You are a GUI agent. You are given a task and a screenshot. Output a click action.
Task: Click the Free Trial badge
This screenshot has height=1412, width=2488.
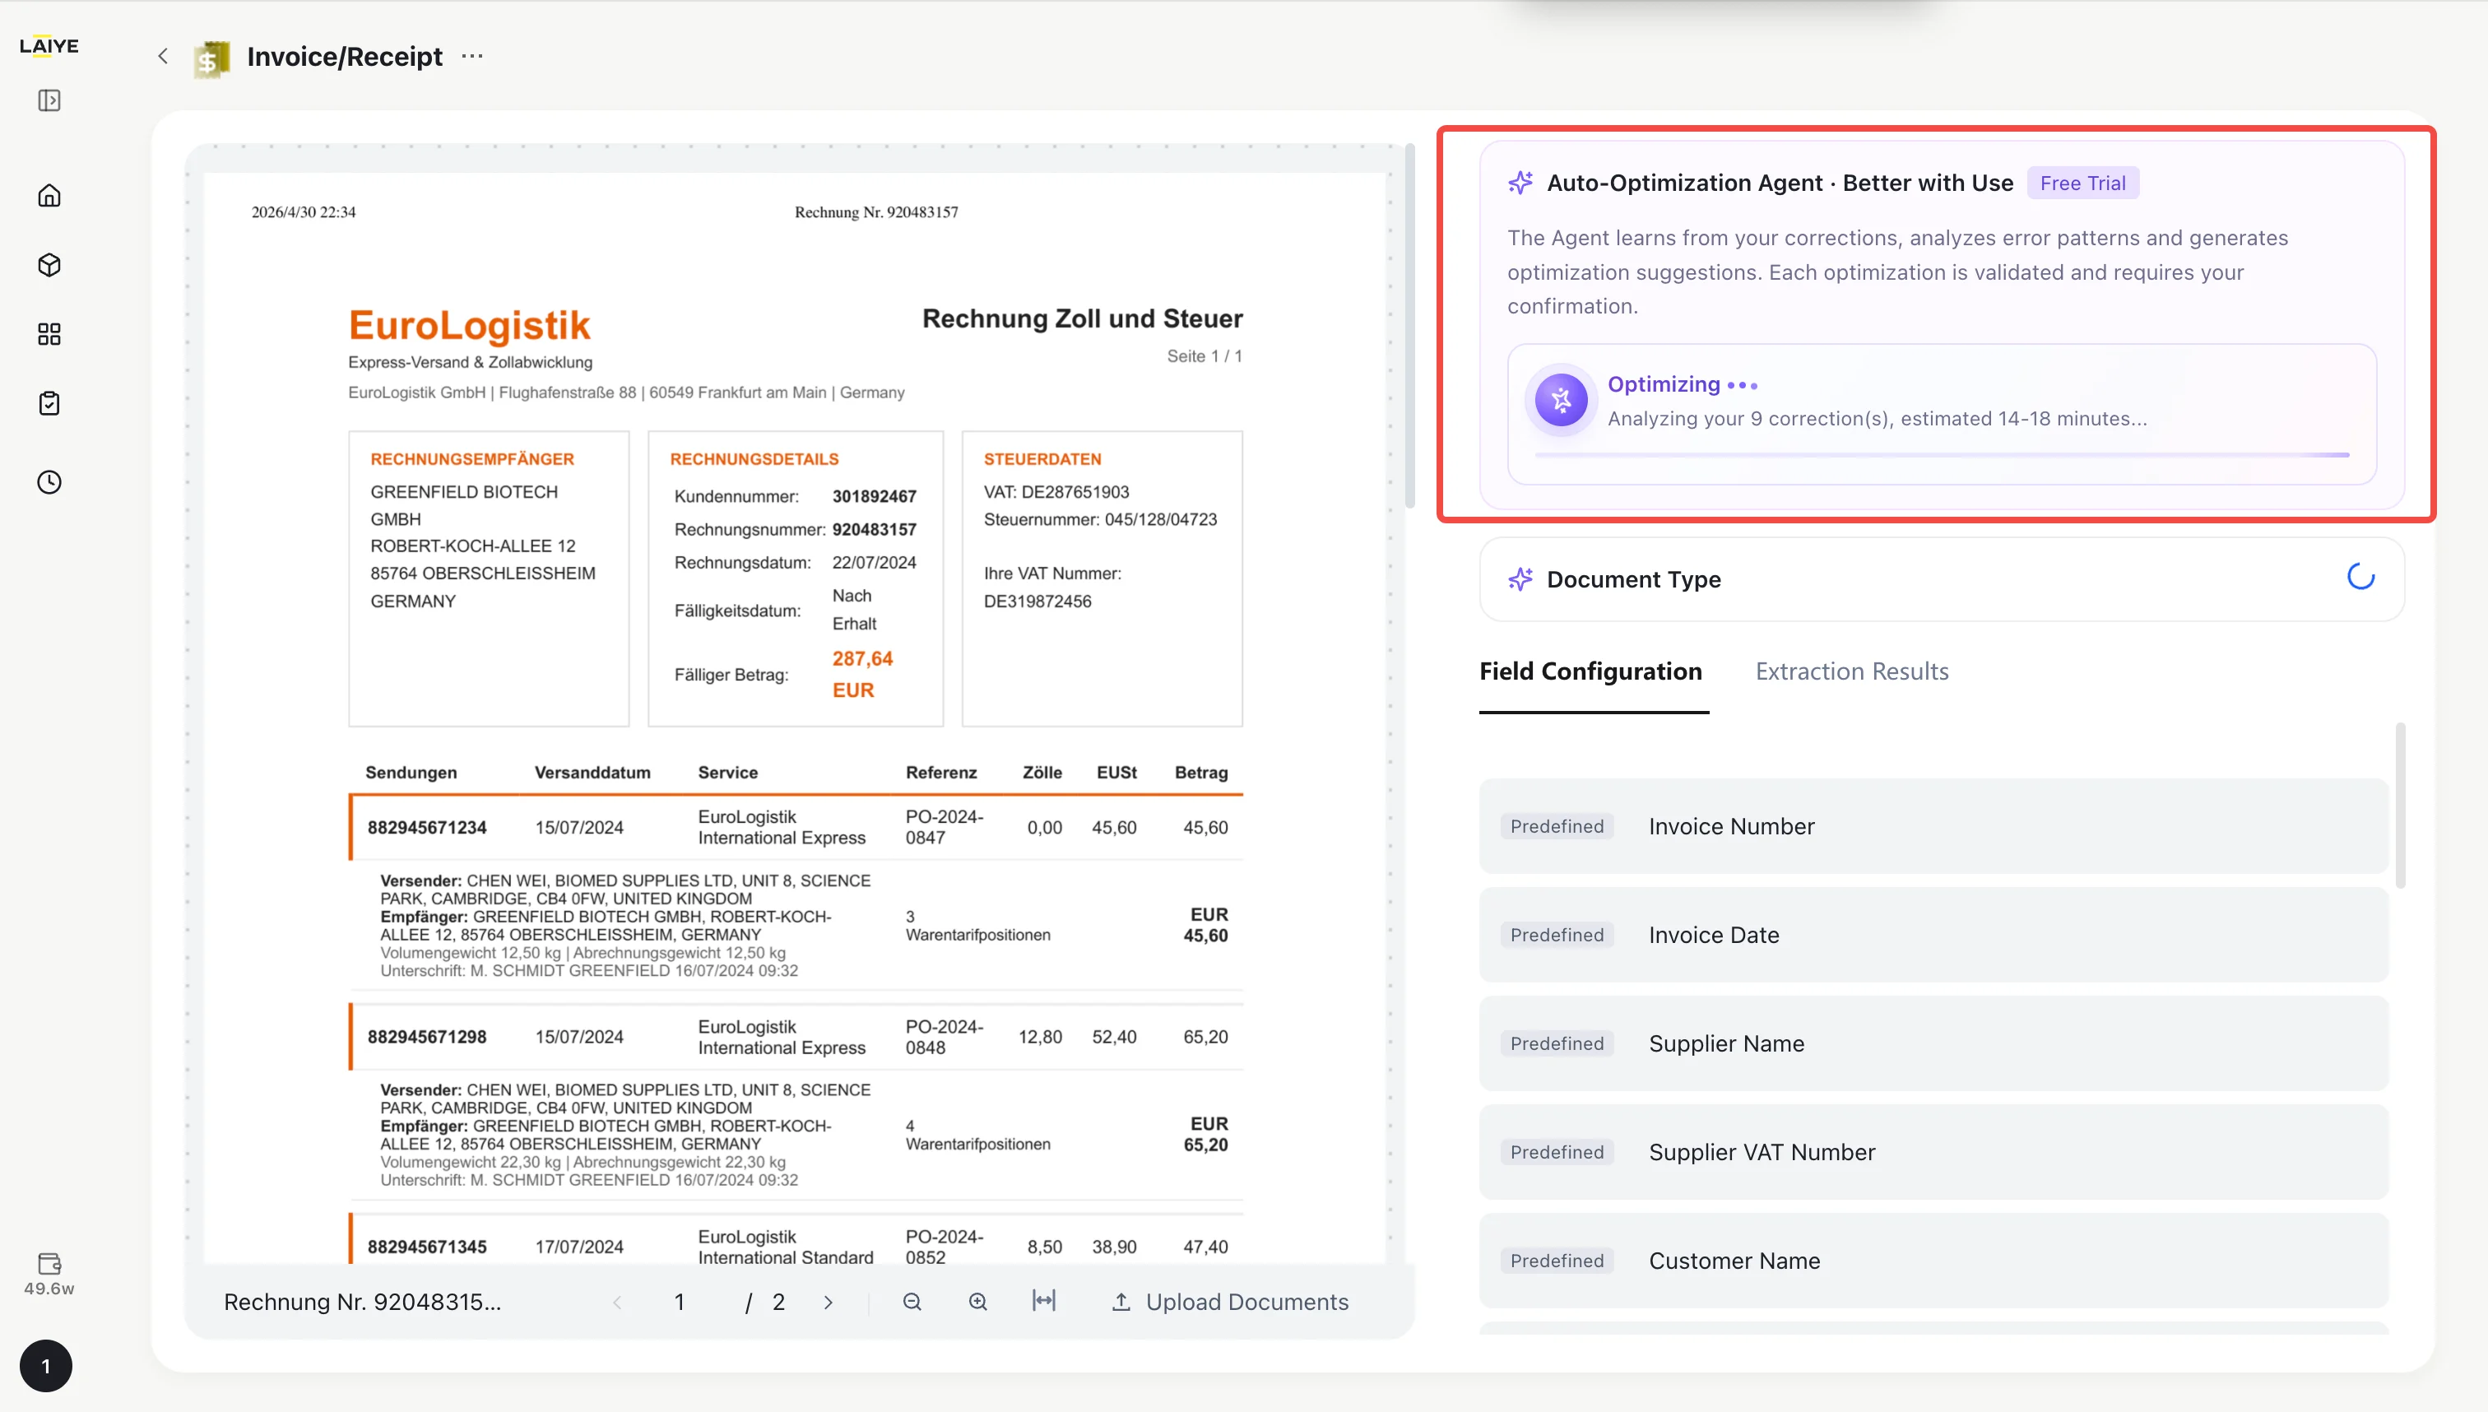point(2082,183)
